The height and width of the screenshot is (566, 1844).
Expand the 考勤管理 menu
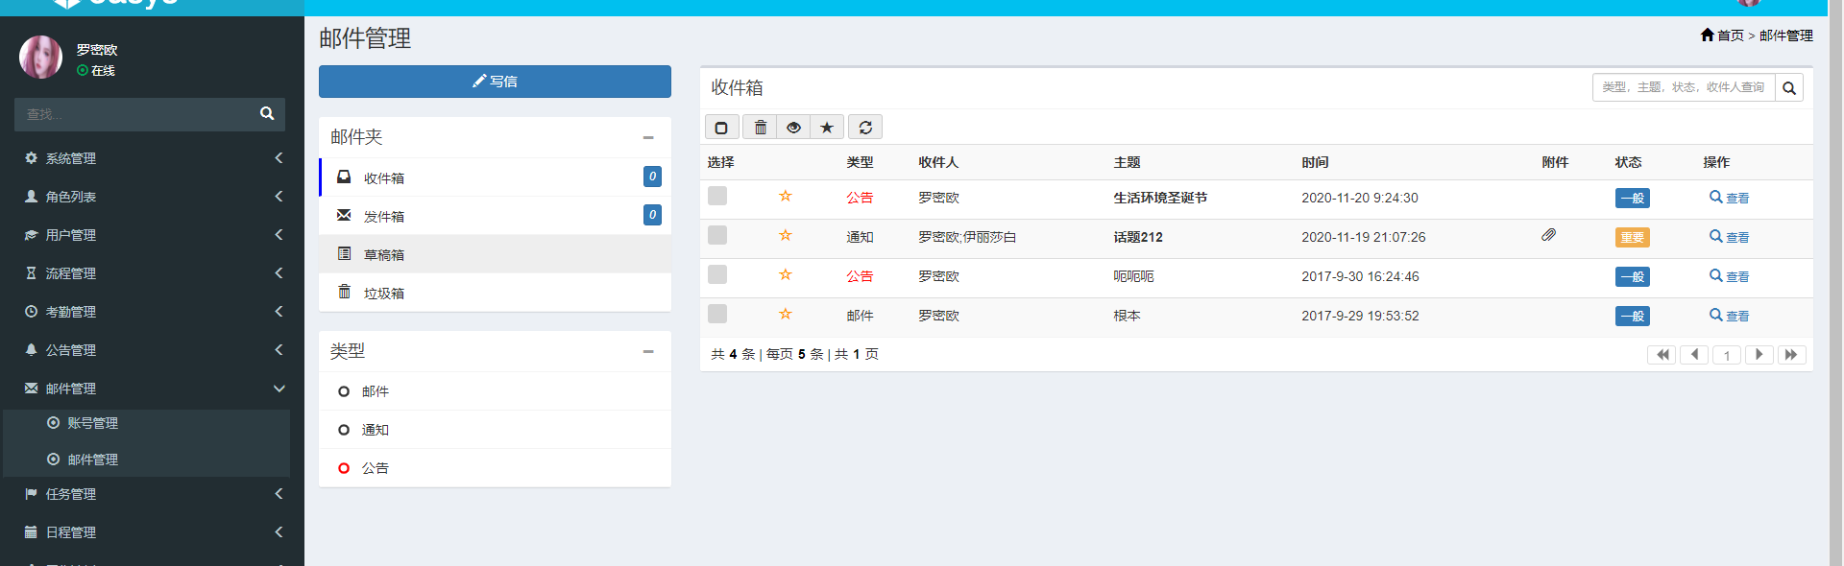[x=152, y=312]
